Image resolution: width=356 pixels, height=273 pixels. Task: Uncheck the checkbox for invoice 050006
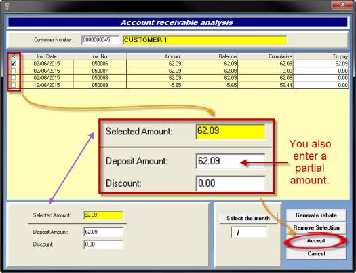click(x=13, y=63)
